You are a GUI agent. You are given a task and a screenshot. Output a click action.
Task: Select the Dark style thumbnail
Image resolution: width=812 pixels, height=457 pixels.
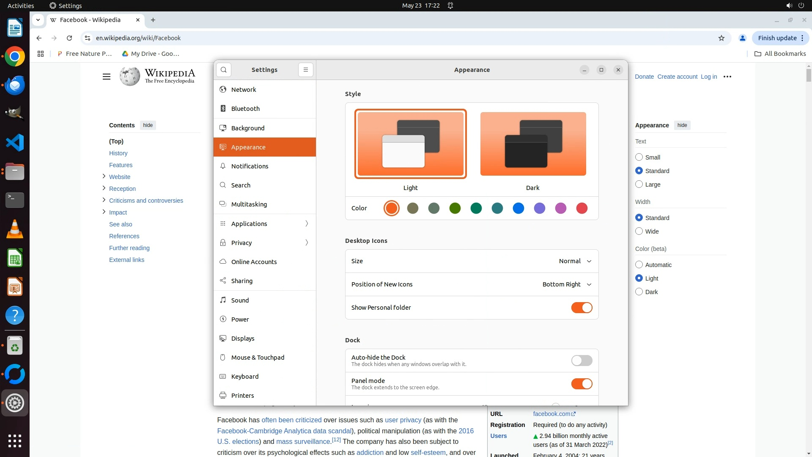pos(533,144)
